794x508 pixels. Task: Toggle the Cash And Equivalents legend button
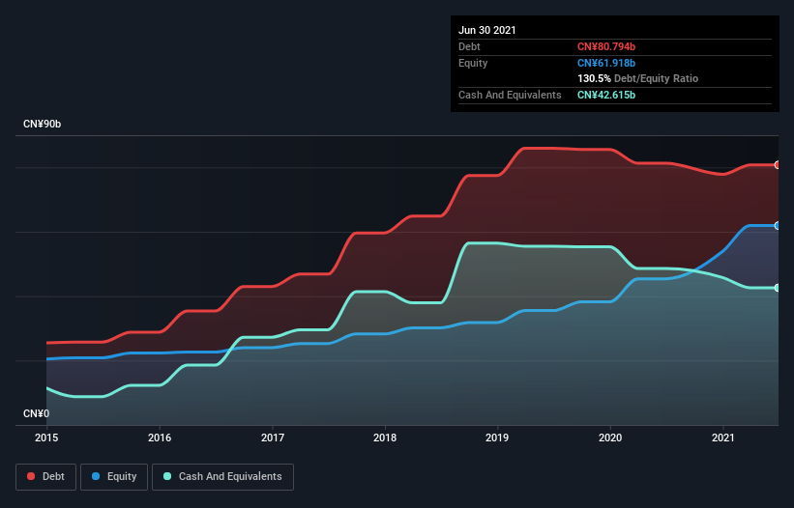point(222,477)
